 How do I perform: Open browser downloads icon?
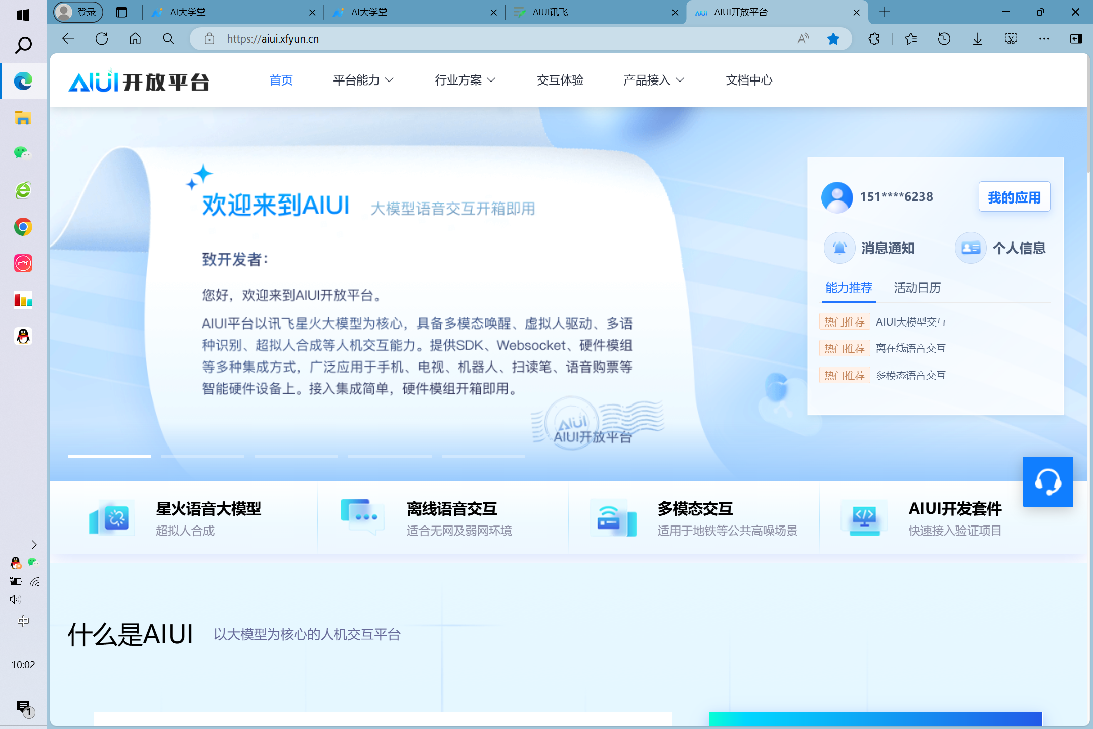coord(977,39)
